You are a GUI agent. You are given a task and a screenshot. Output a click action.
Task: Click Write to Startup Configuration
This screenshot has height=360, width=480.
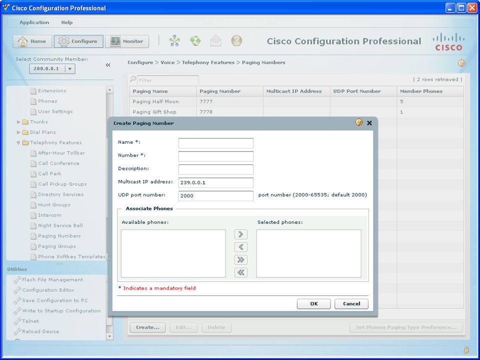click(61, 311)
